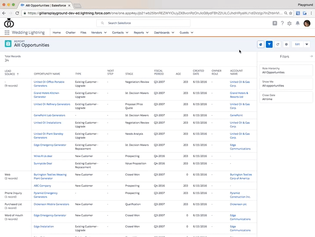Viewport: 315px width, 237px height.
Task: Click the Fiscal Period column header
Action: 159,72
